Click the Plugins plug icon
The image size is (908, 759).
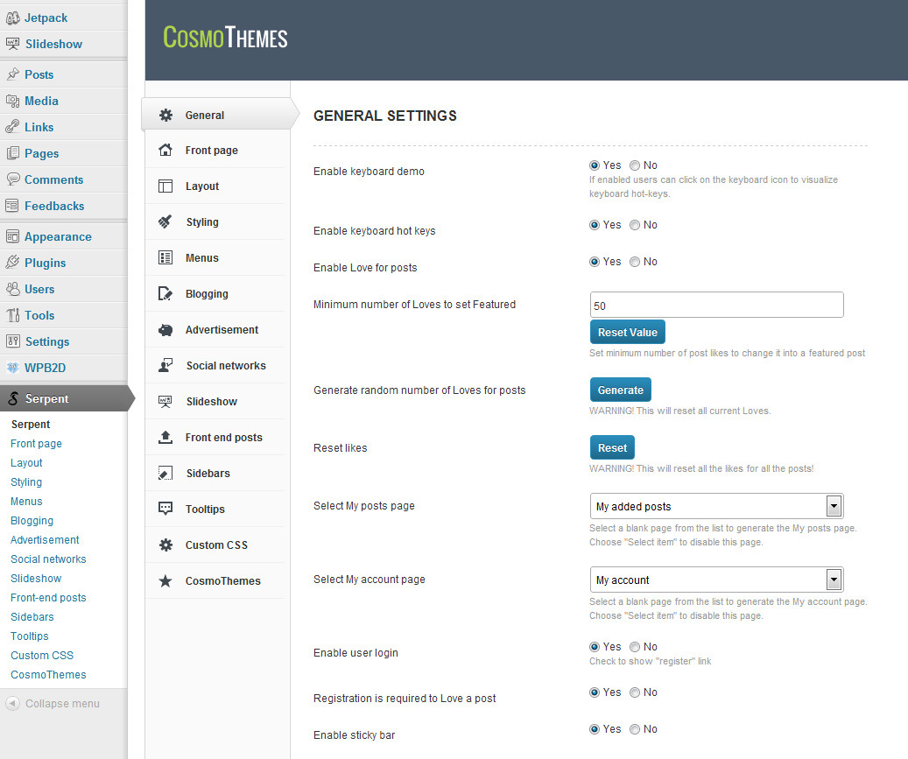click(12, 263)
